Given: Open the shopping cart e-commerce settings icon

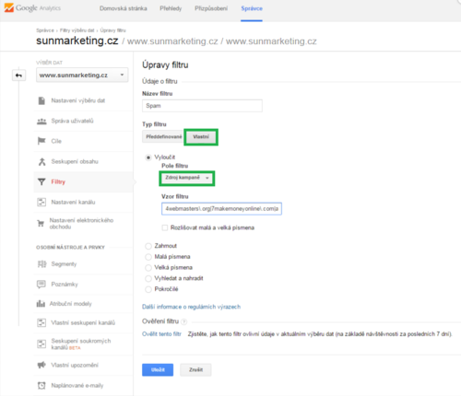Looking at the screenshot, I should click(41, 223).
